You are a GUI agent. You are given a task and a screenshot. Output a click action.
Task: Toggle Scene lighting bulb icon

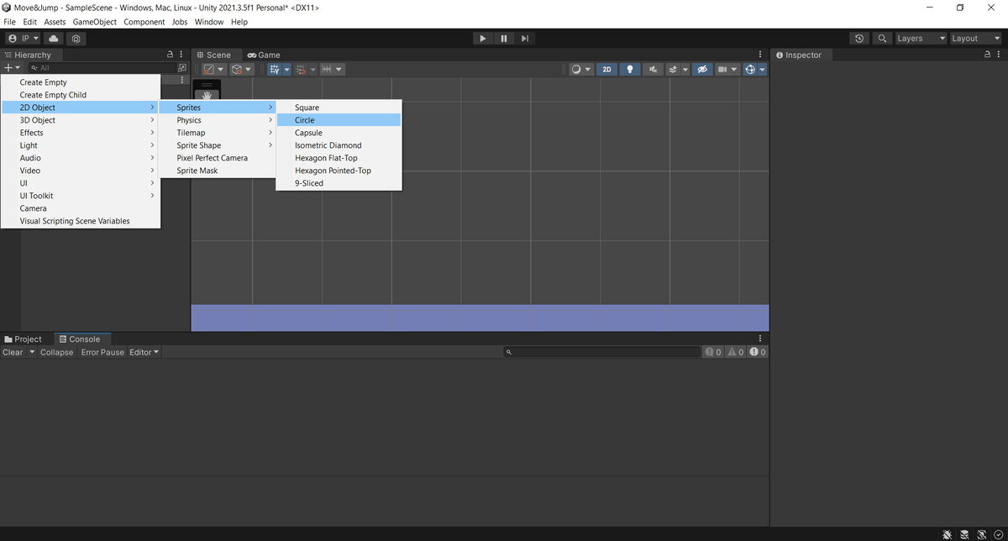point(630,70)
